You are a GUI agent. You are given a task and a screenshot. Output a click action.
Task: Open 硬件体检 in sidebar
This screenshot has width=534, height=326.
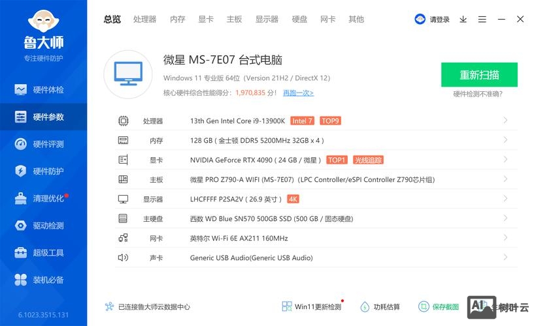pos(43,90)
